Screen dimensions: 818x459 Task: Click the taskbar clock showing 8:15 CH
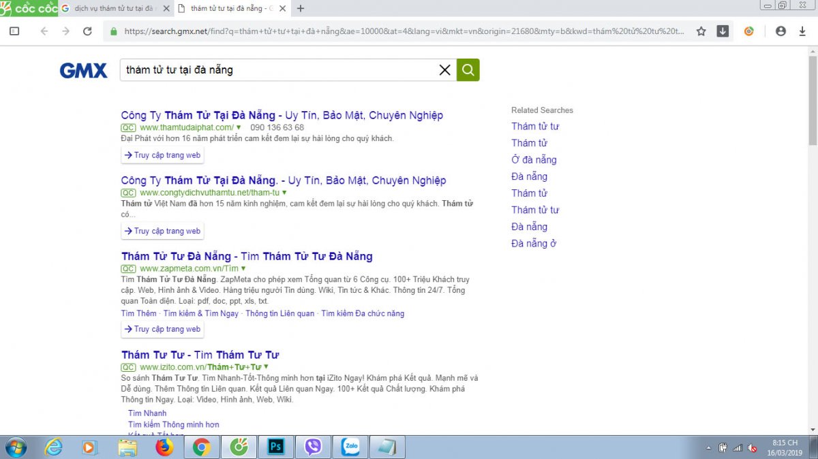785,447
